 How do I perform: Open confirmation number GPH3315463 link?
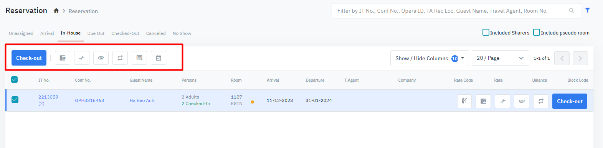tap(89, 100)
